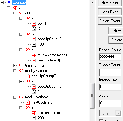Collapse the Countup event tree
The image size is (123, 121).
(2, 2)
